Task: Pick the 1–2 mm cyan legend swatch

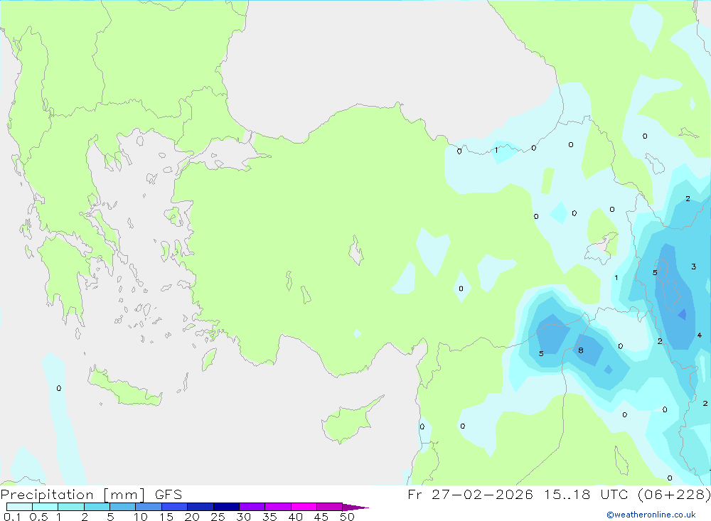Action: [71, 507]
